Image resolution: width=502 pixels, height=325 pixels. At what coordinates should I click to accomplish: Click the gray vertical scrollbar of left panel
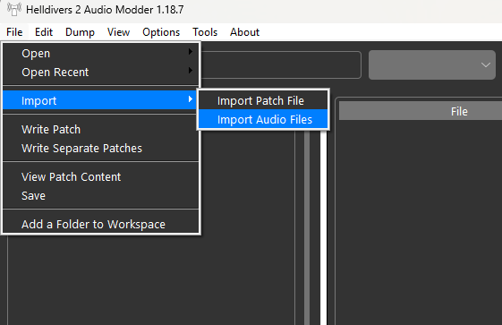(307, 227)
